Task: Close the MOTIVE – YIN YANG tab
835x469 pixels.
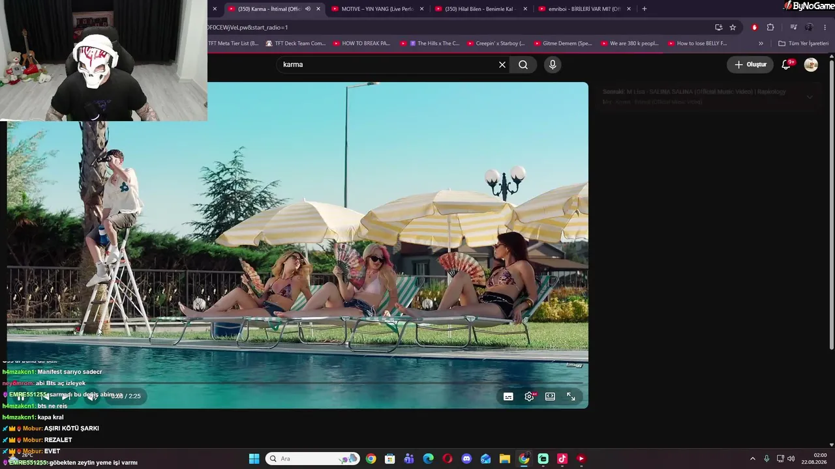Action: pos(422,9)
